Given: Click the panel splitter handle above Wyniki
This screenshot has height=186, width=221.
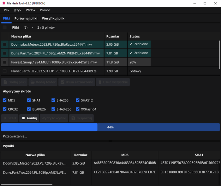Looking at the screenshot, I should coord(110,141).
